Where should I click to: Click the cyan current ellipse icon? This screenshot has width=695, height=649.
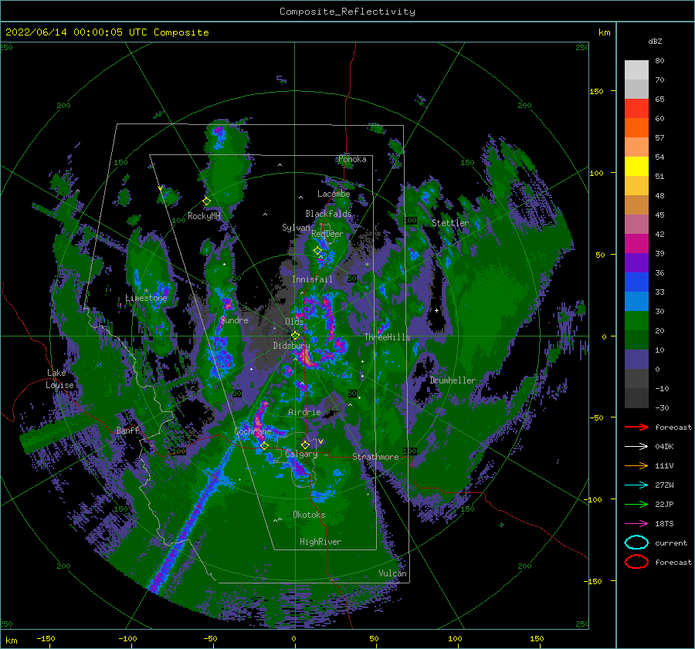[x=636, y=543]
